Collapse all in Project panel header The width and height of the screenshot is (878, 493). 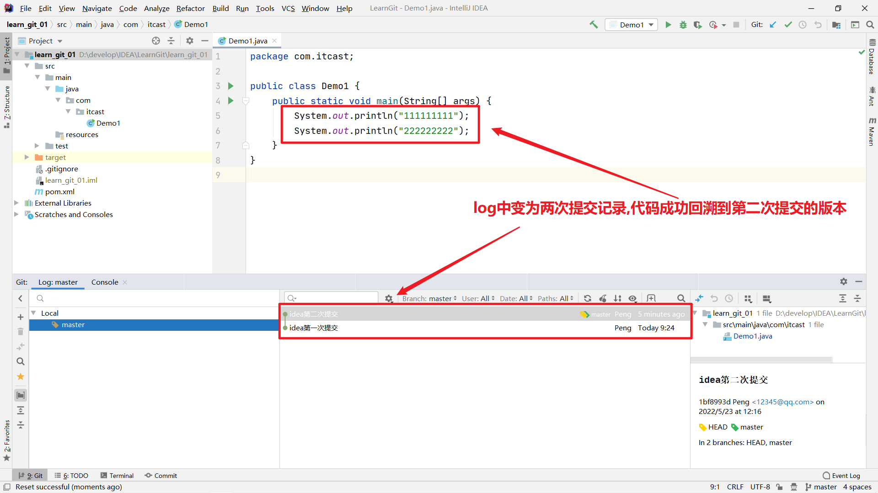click(171, 41)
